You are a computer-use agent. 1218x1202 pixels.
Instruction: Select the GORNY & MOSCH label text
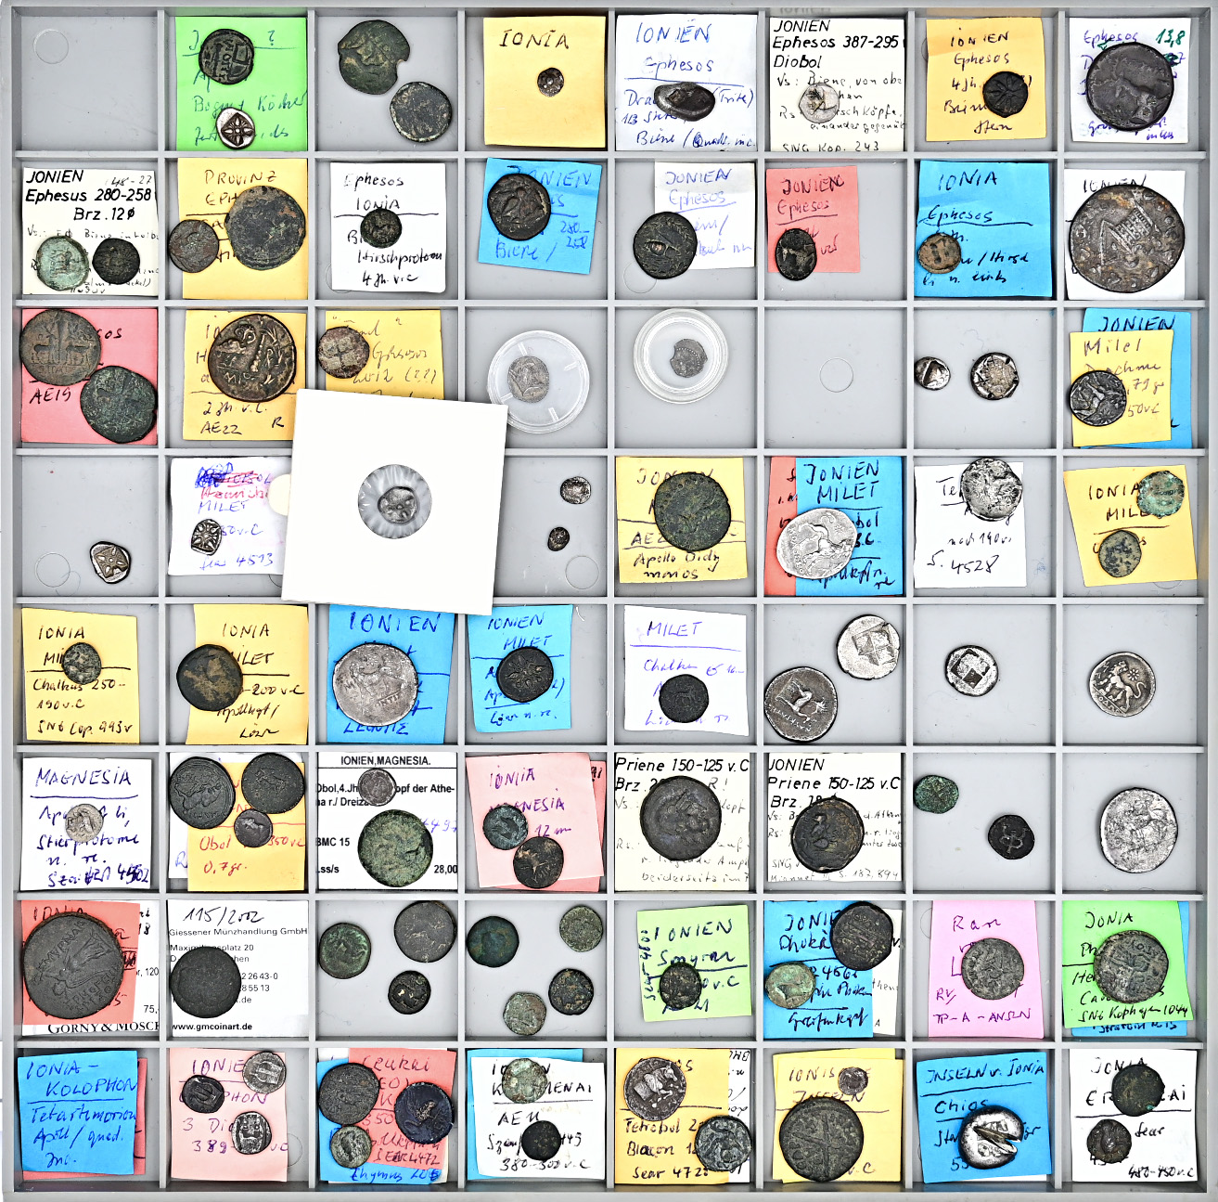click(x=102, y=1028)
